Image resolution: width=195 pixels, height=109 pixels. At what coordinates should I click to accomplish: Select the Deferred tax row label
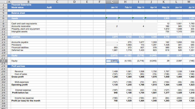click(18, 50)
